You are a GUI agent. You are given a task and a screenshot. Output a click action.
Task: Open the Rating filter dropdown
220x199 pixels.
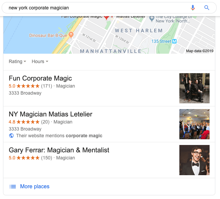coord(17,61)
